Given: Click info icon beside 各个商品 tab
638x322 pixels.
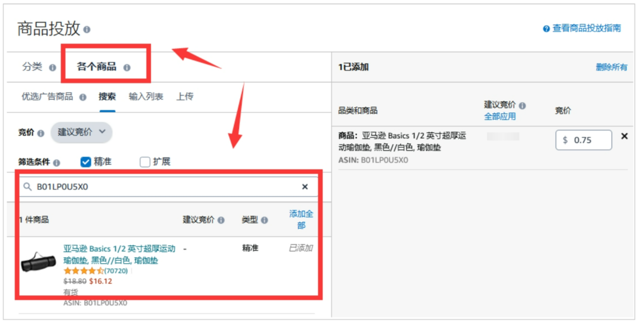Looking at the screenshot, I should (x=126, y=67).
